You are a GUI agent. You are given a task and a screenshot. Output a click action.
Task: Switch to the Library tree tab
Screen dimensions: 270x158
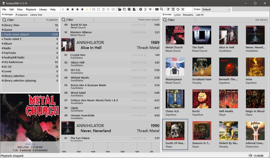click(x=36, y=15)
